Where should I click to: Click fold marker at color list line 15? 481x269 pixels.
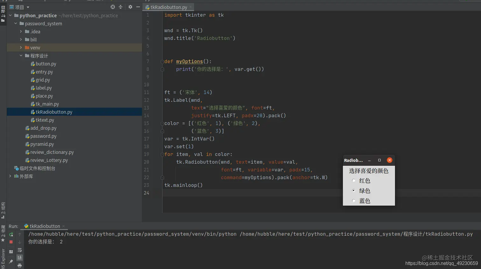point(162,123)
